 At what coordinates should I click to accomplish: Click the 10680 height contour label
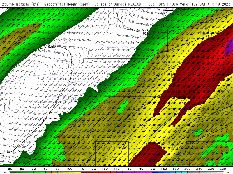[190, 142]
